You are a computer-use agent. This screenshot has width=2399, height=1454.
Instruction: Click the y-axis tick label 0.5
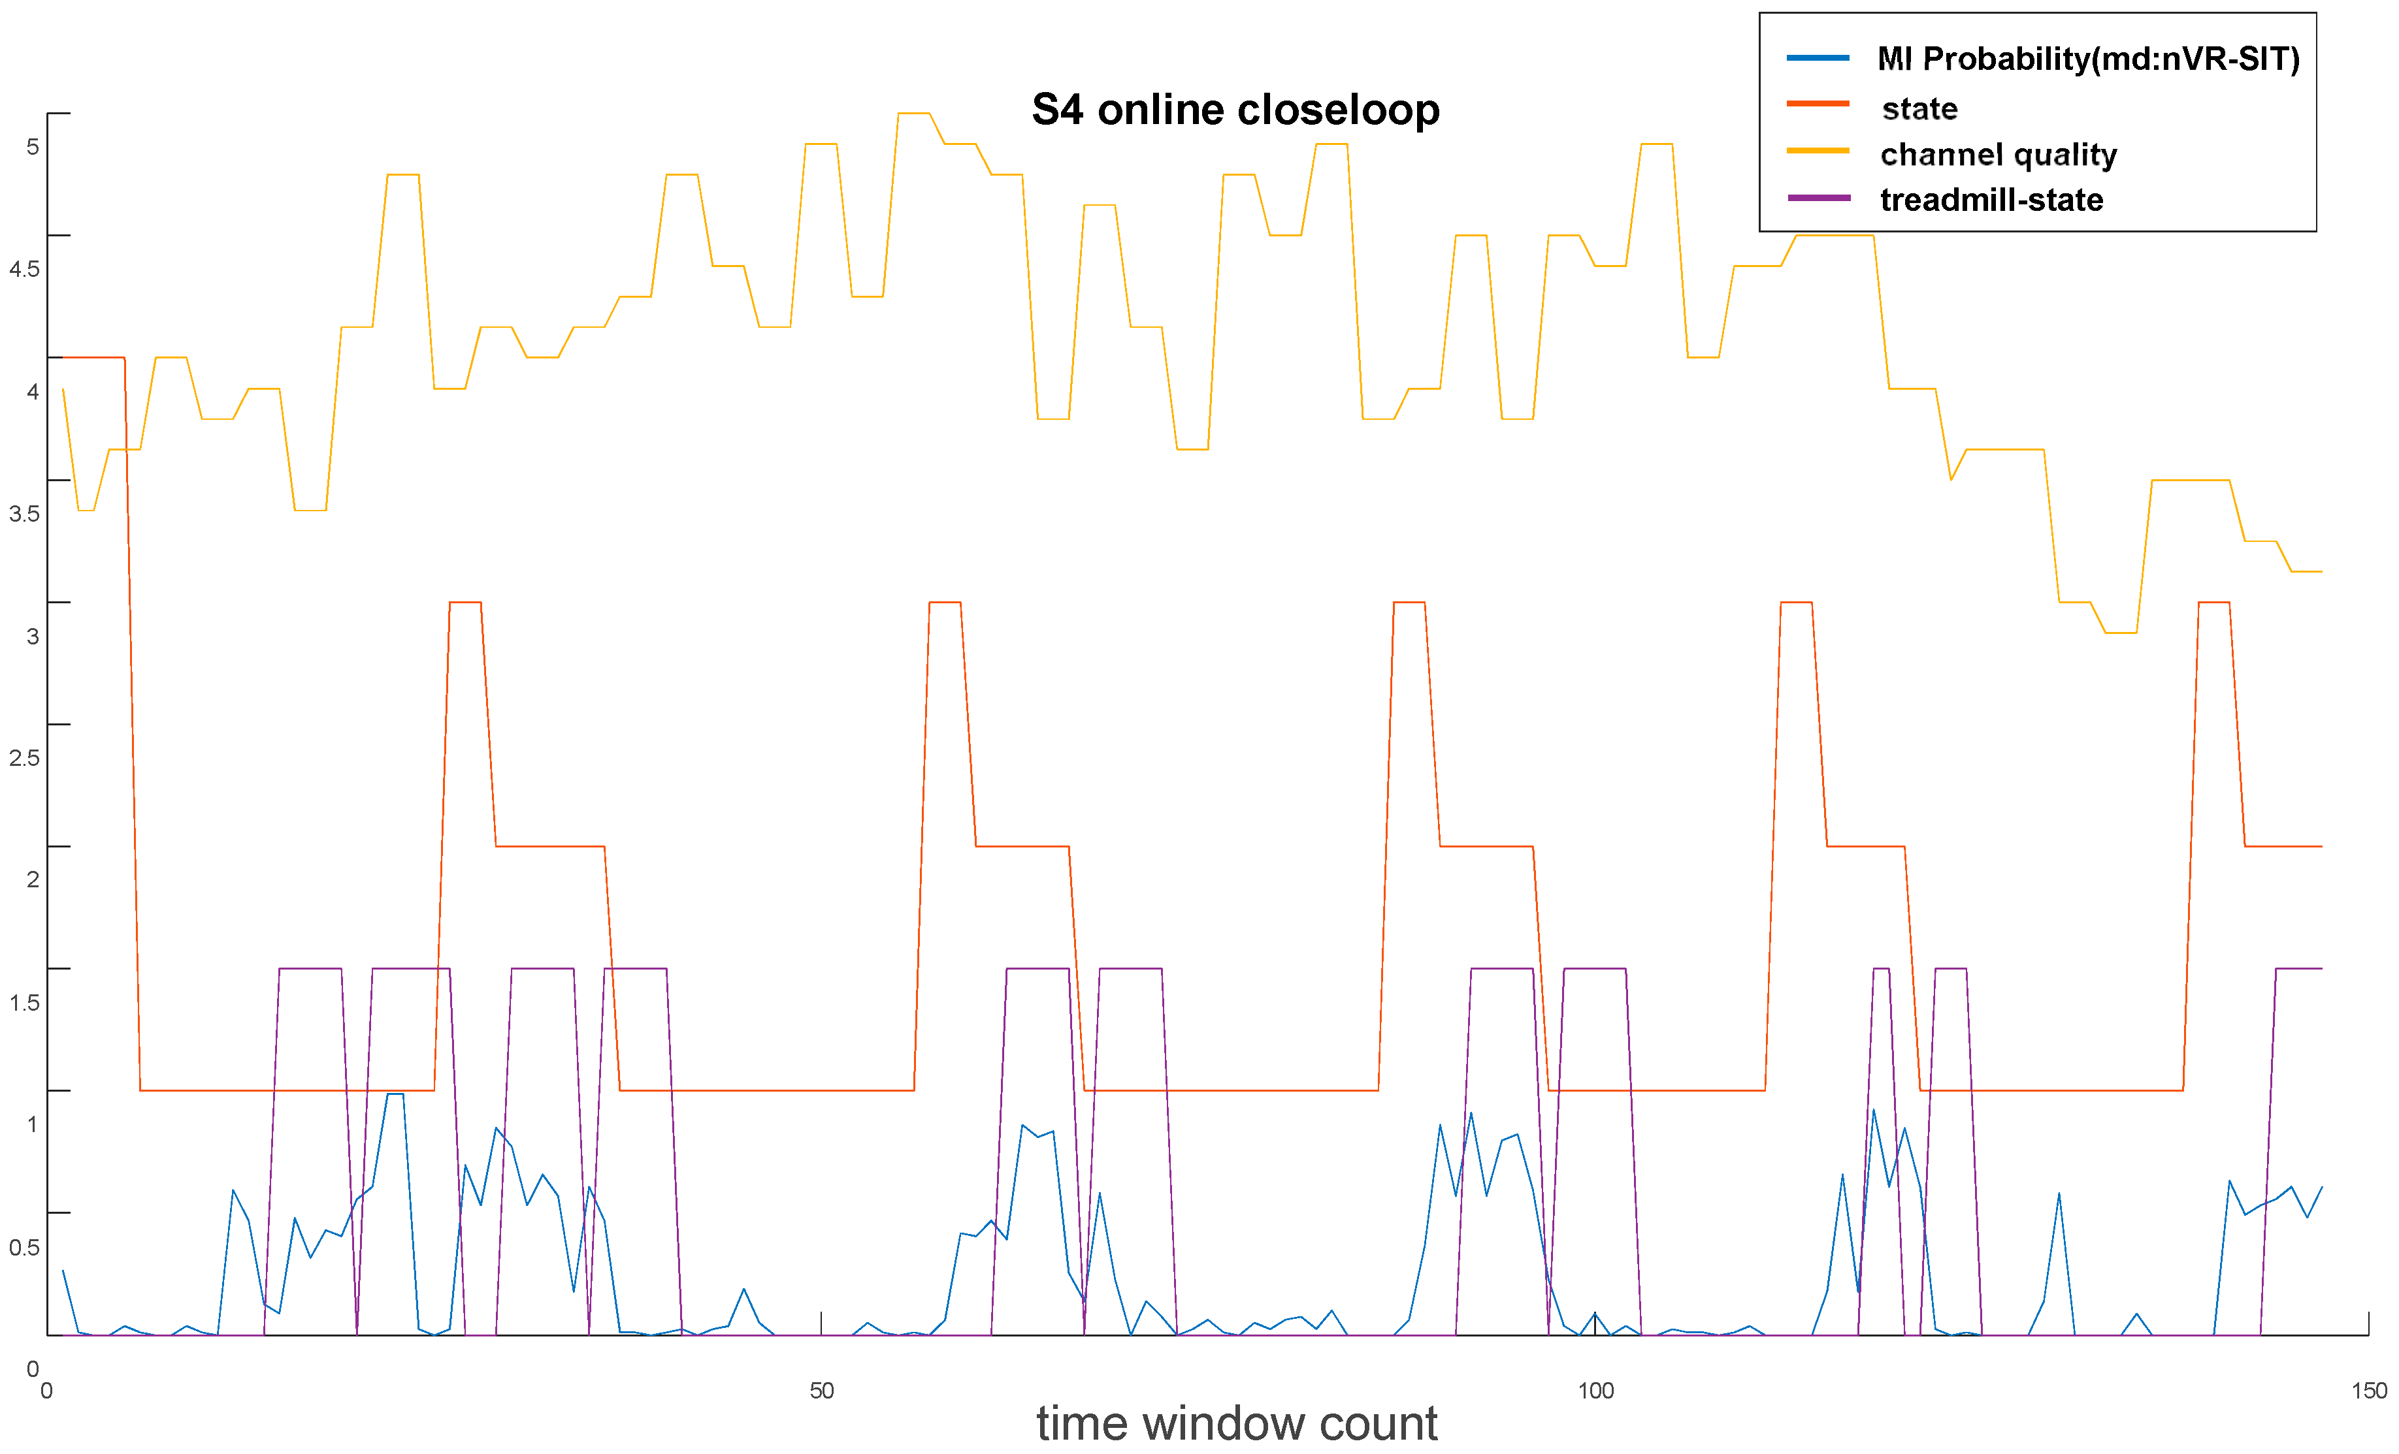(24, 1246)
